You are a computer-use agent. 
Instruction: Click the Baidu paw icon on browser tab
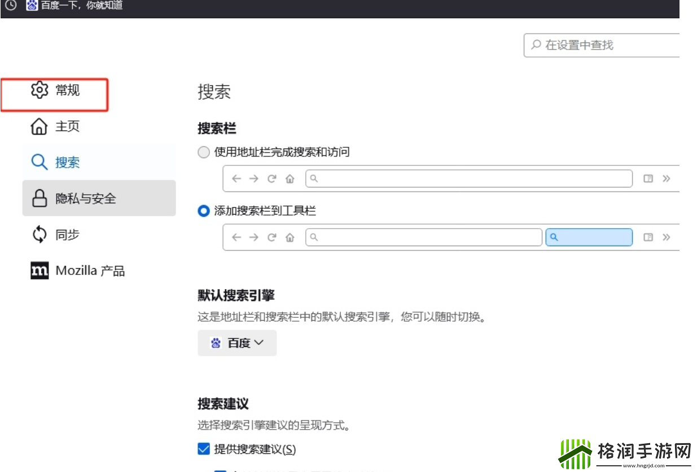(x=32, y=6)
